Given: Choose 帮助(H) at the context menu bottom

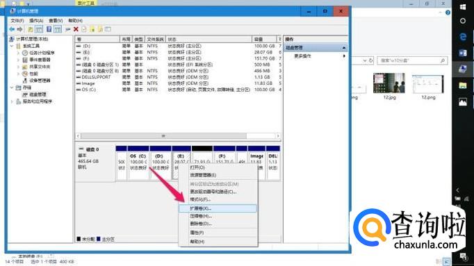Looking at the screenshot, I should coord(218,242).
